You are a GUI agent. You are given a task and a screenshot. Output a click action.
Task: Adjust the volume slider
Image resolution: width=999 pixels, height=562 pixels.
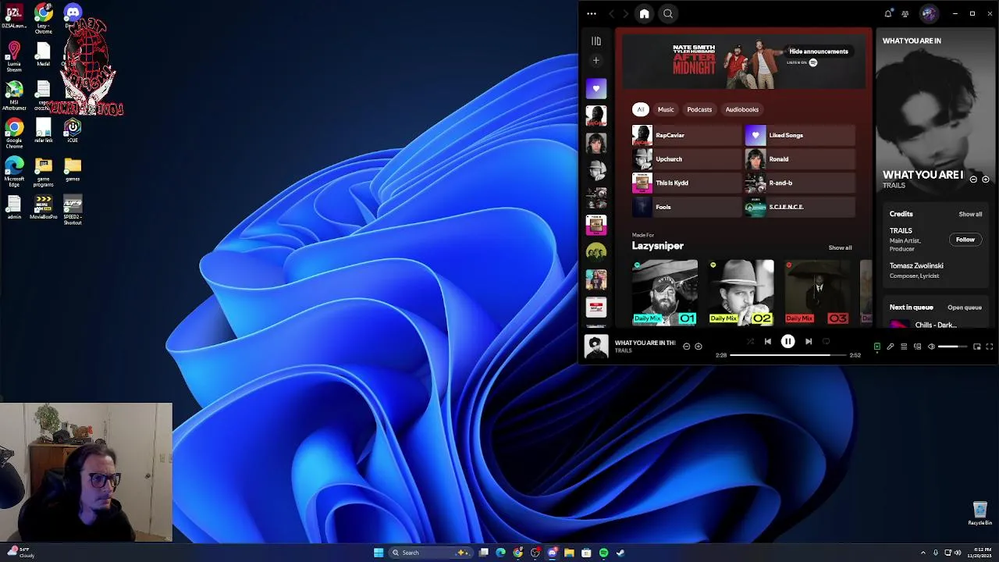953,347
